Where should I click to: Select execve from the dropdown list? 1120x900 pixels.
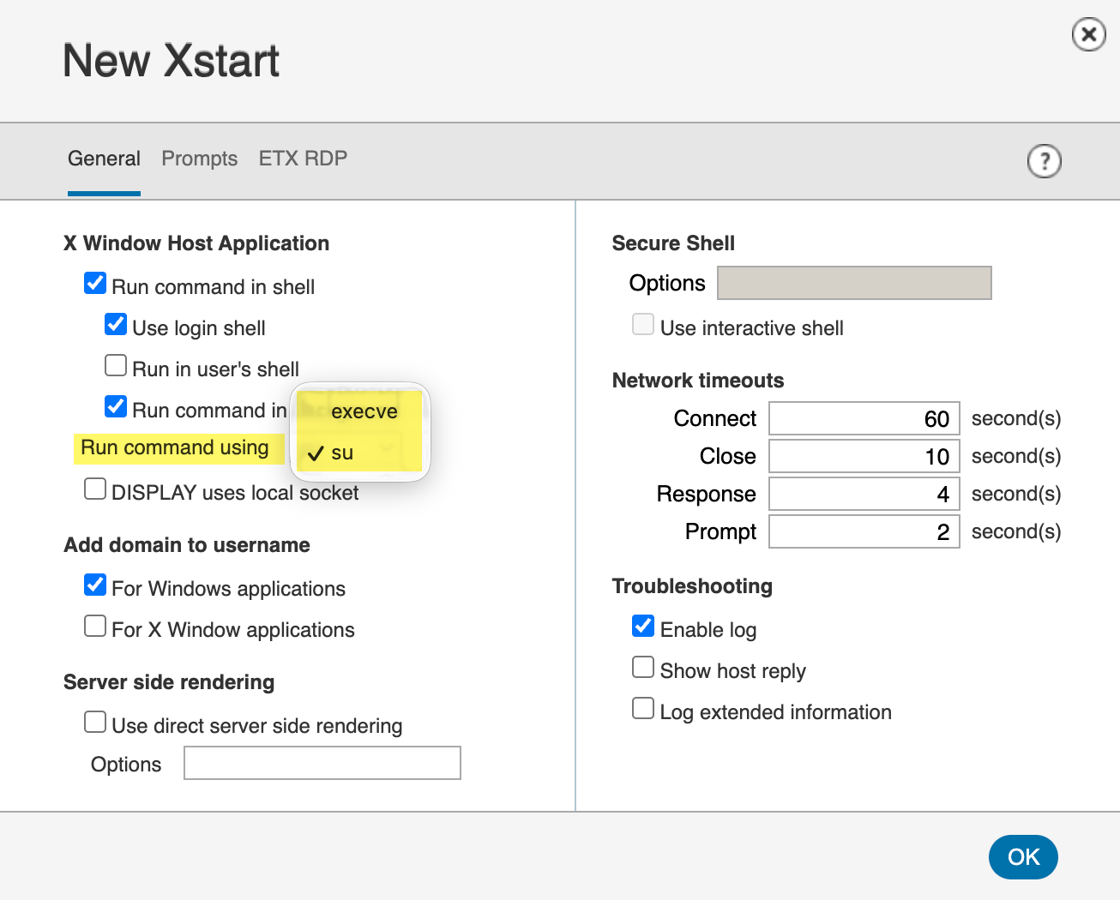tap(364, 411)
